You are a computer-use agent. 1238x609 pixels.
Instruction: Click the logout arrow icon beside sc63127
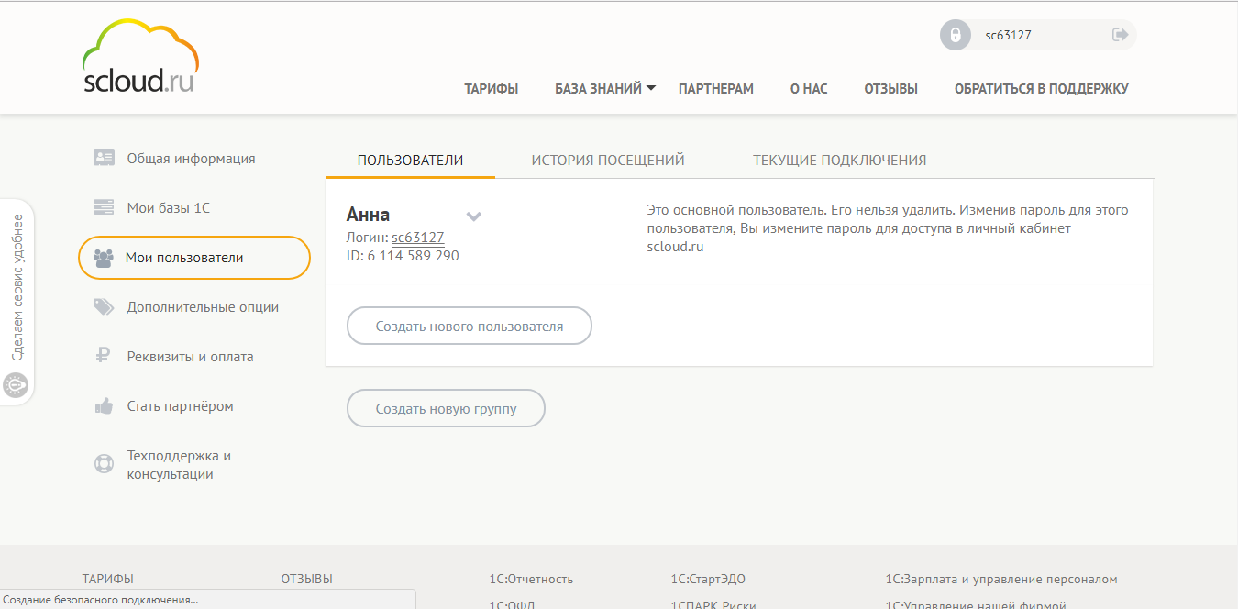click(1120, 35)
